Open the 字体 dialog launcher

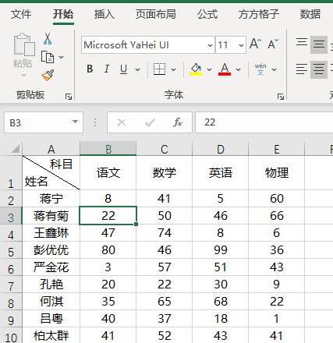pyautogui.click(x=281, y=97)
